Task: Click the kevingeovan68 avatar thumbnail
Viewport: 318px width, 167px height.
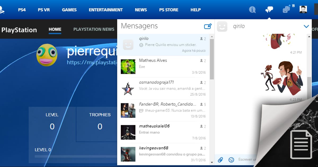Action: click(128, 154)
